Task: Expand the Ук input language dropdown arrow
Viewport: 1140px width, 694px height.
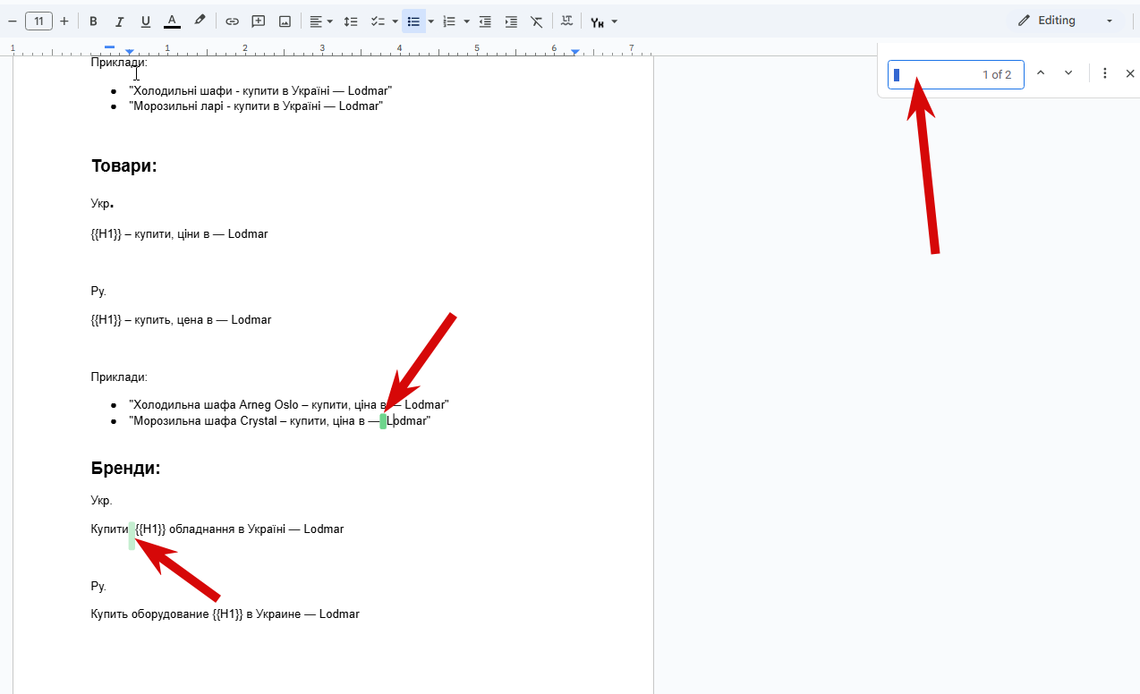Action: coord(614,21)
